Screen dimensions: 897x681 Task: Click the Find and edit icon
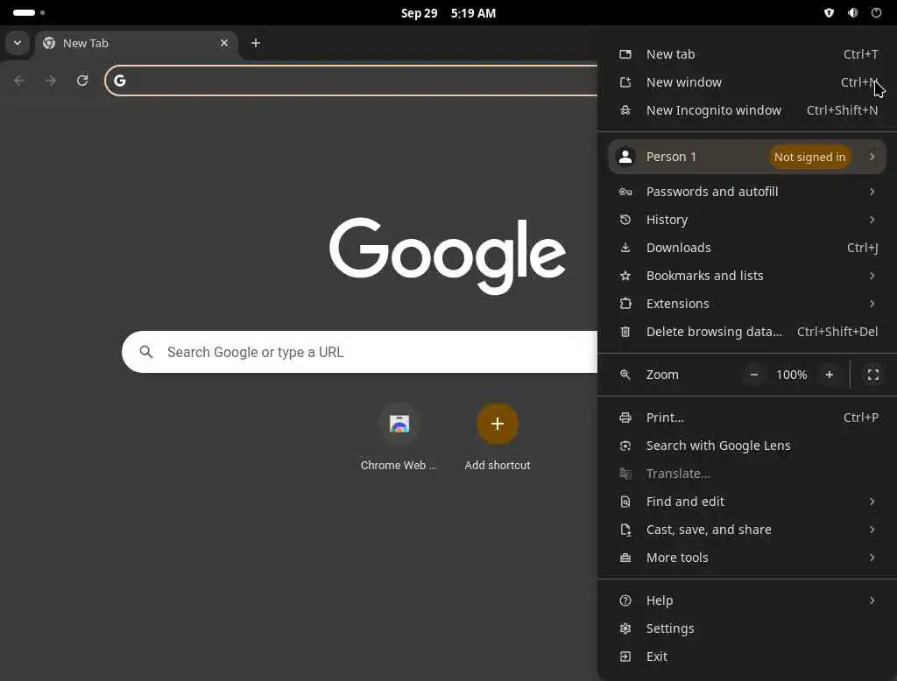point(625,502)
